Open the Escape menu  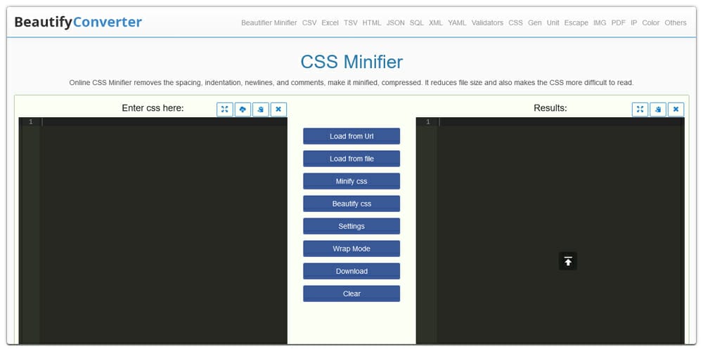pyautogui.click(x=576, y=23)
